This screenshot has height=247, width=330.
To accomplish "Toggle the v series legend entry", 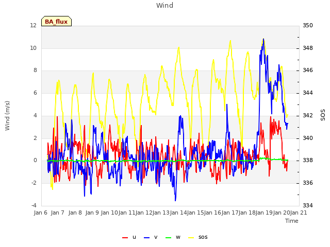I will [x=151, y=237].
